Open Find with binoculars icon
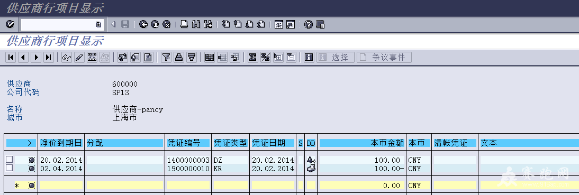This screenshot has height=195, width=579. 196,24
